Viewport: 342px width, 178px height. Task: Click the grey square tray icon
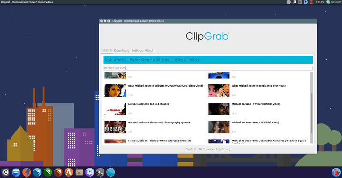pyautogui.click(x=300, y=2)
